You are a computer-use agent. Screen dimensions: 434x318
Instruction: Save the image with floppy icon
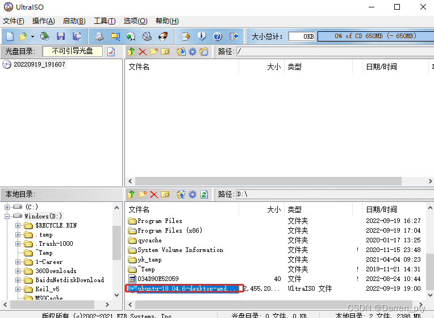click(61, 36)
